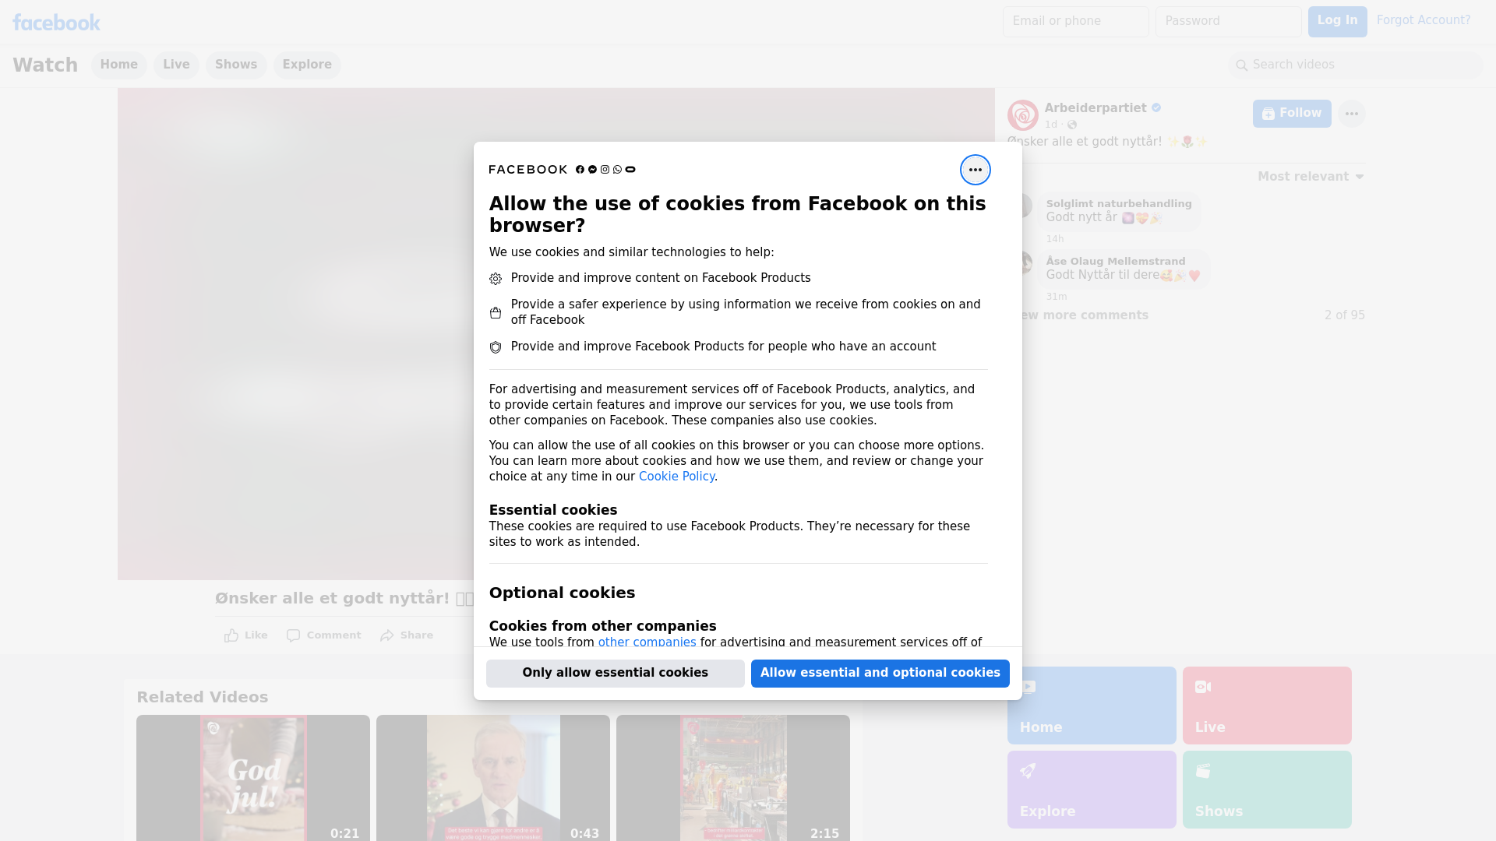Click the verified badge next to Arbeiderpartiet
The height and width of the screenshot is (841, 1496).
[x=1156, y=108]
